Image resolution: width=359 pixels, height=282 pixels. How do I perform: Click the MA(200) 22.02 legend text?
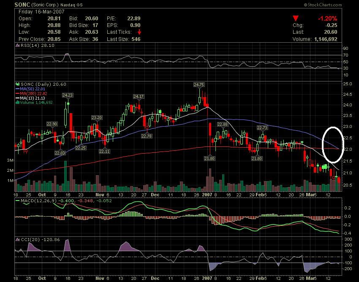click(x=34, y=93)
